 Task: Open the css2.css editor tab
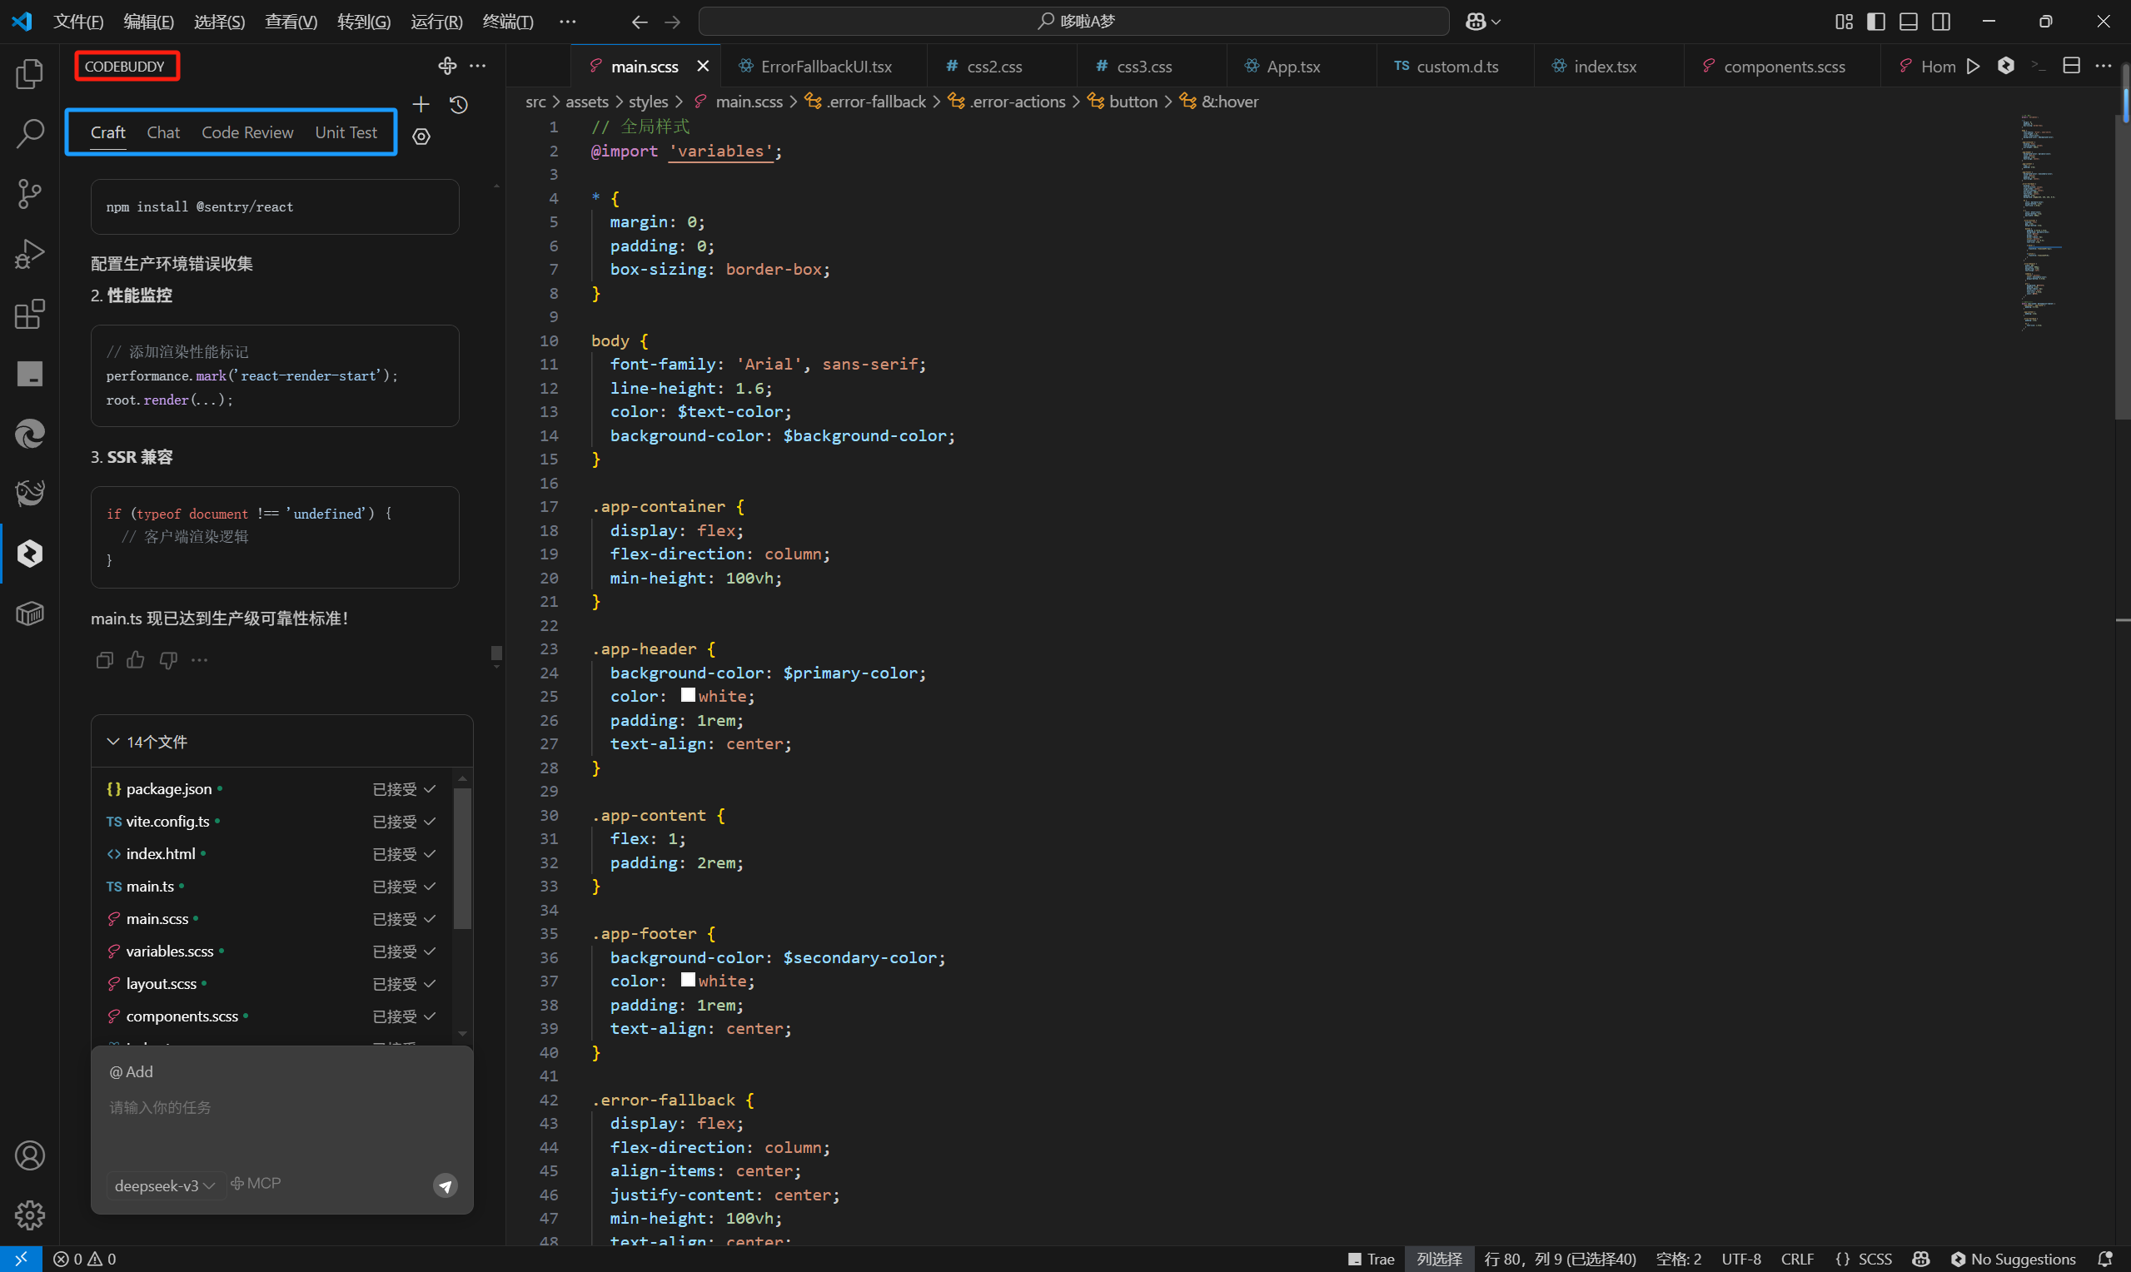pyautogui.click(x=993, y=66)
